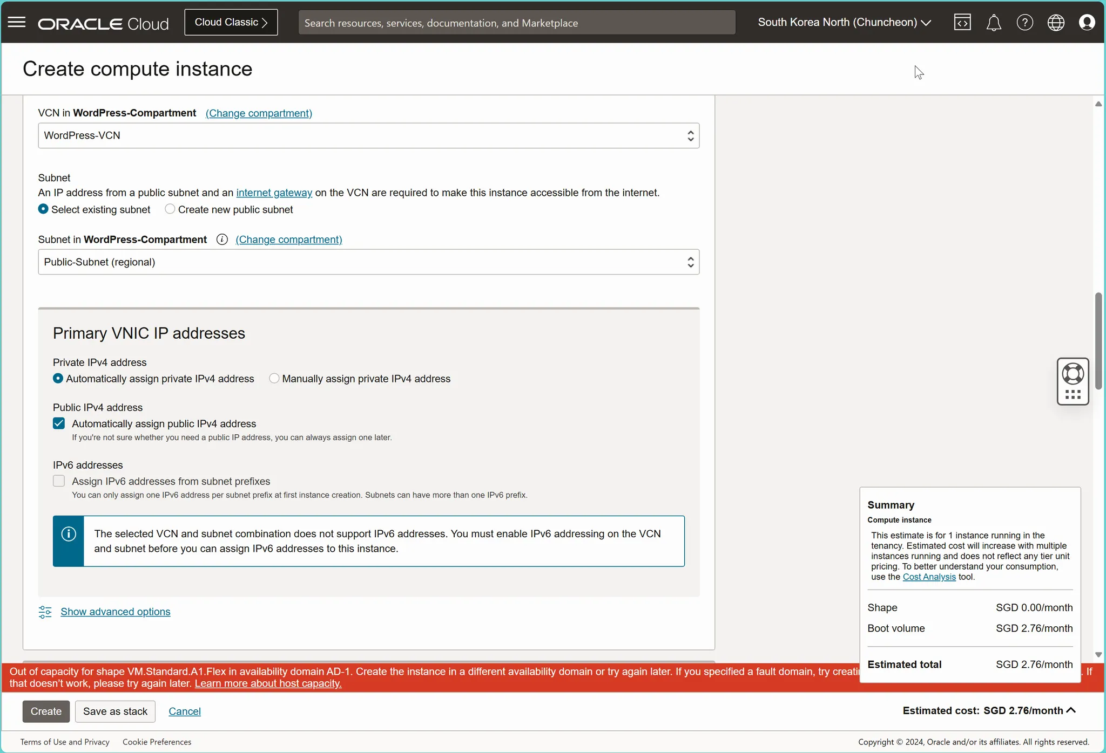Open the hamburger navigation menu
This screenshot has width=1106, height=753.
17,22
